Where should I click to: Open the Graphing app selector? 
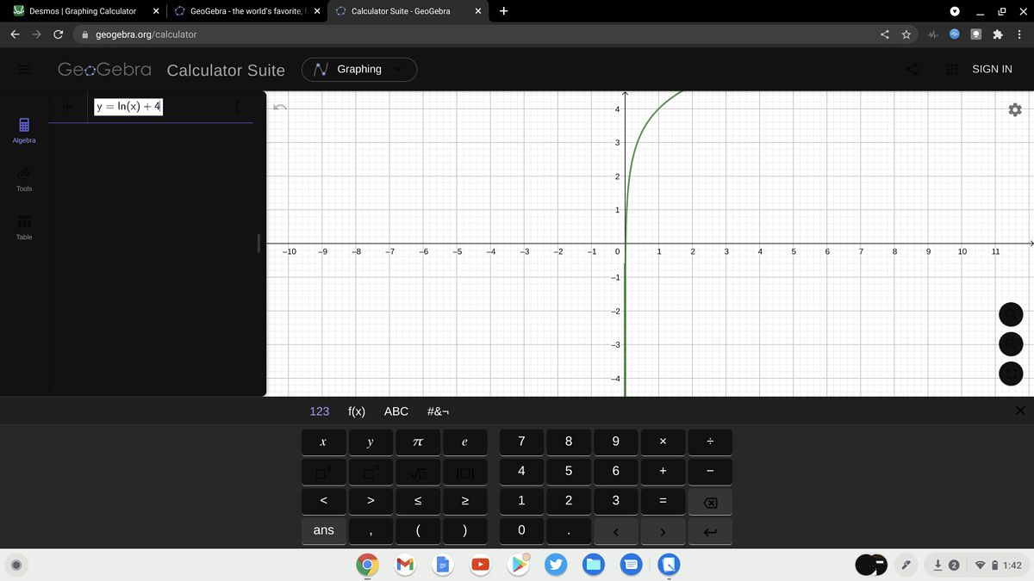[358, 69]
